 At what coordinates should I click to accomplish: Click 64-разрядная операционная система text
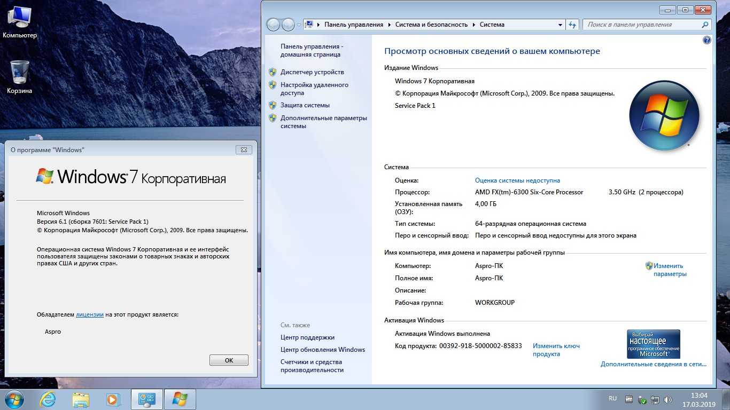531,224
